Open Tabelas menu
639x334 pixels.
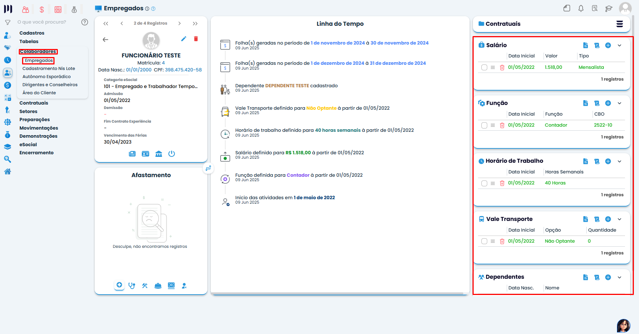(x=29, y=42)
